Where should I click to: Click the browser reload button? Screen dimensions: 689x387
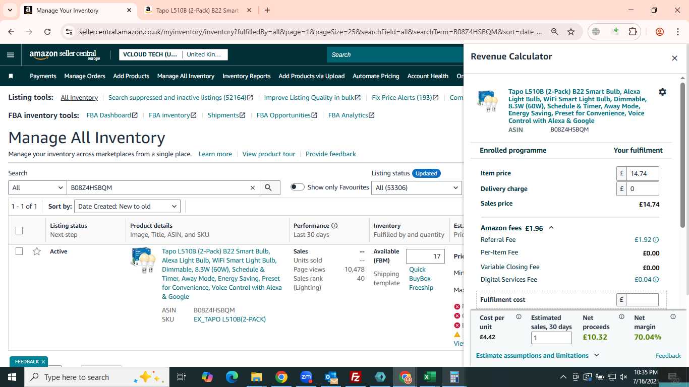pos(47,31)
